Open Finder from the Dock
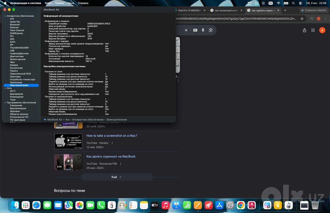This screenshot has height=213, width=330. click(x=15, y=205)
